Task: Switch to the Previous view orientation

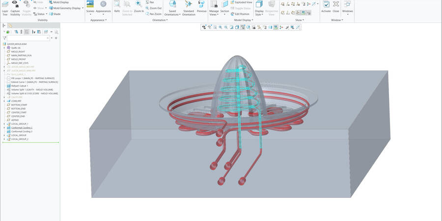Action: [x=202, y=6]
